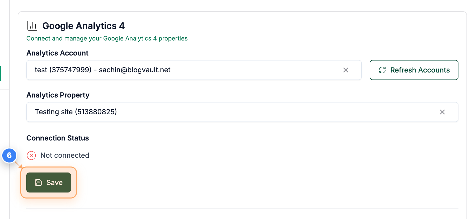The width and height of the screenshot is (474, 219).
Task: Click the red error icon beside Not connected
Action: (x=31, y=155)
